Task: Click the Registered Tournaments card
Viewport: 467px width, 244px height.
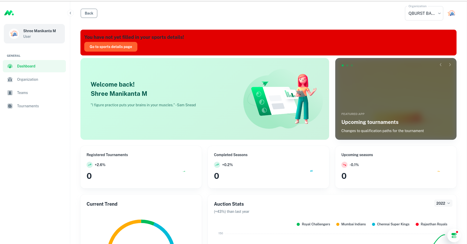Action: click(141, 167)
